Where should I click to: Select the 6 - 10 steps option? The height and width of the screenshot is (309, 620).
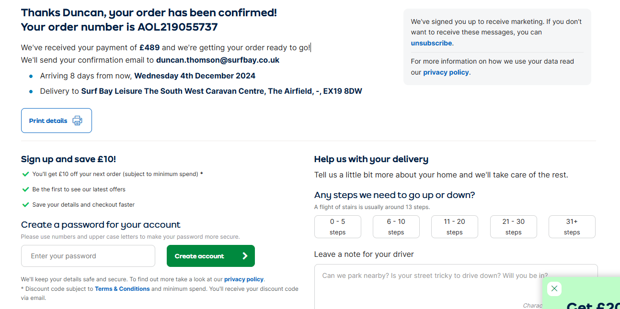click(396, 227)
